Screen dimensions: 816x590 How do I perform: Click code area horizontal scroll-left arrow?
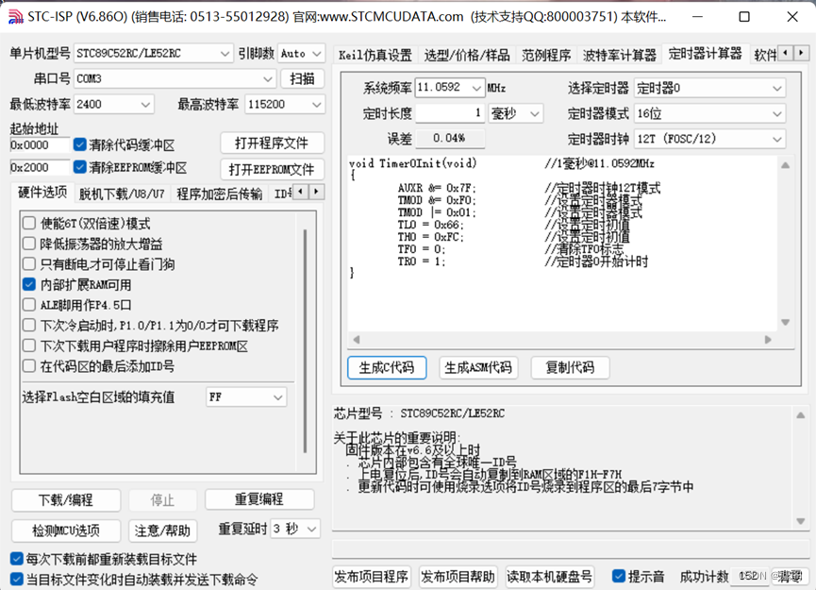357,340
